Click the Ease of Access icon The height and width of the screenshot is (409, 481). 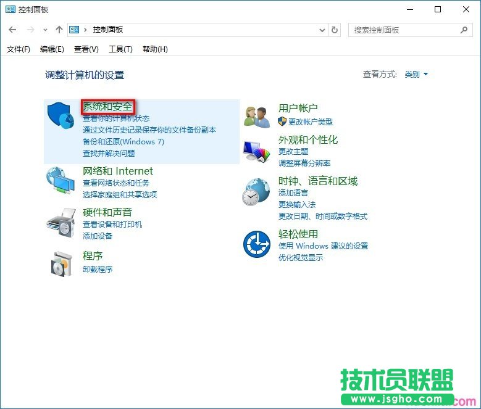tap(257, 244)
